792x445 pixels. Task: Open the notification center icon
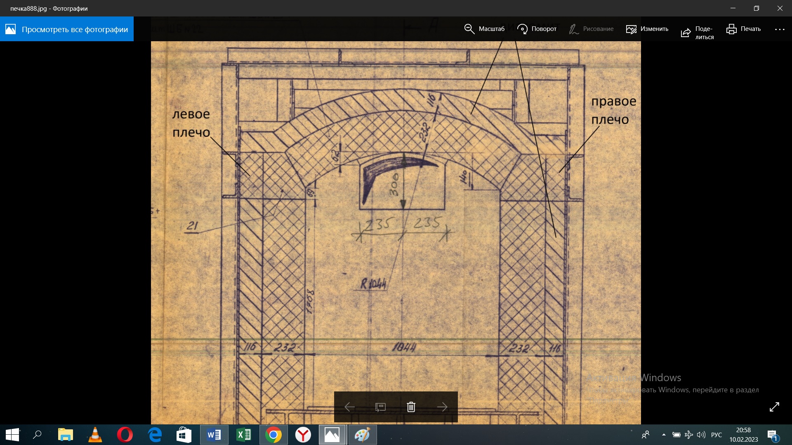click(x=772, y=435)
